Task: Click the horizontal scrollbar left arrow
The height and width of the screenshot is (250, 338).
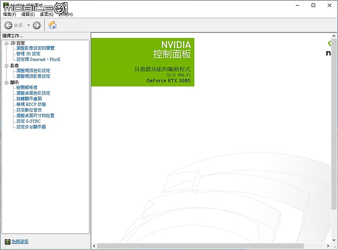Action: coord(94,246)
